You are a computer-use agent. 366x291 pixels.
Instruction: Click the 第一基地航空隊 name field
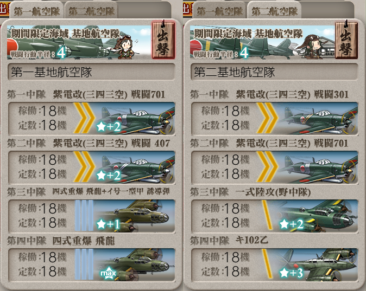pyautogui.click(x=91, y=72)
